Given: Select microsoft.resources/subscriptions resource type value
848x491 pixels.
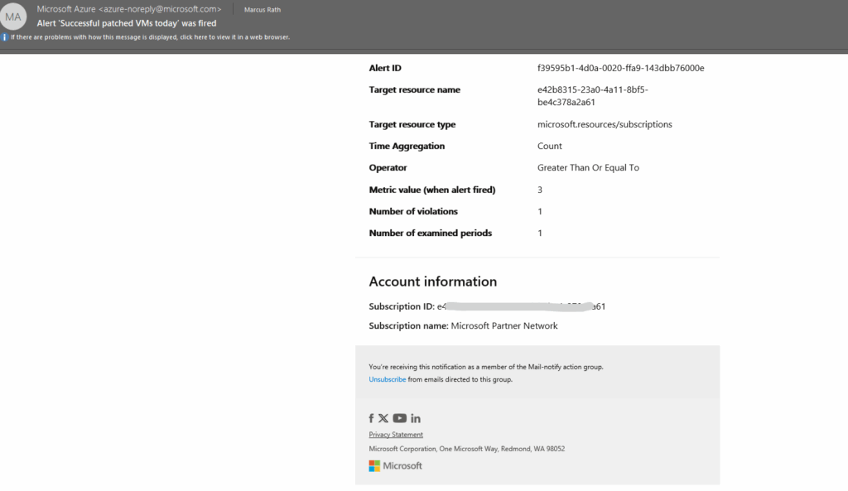Looking at the screenshot, I should [605, 124].
